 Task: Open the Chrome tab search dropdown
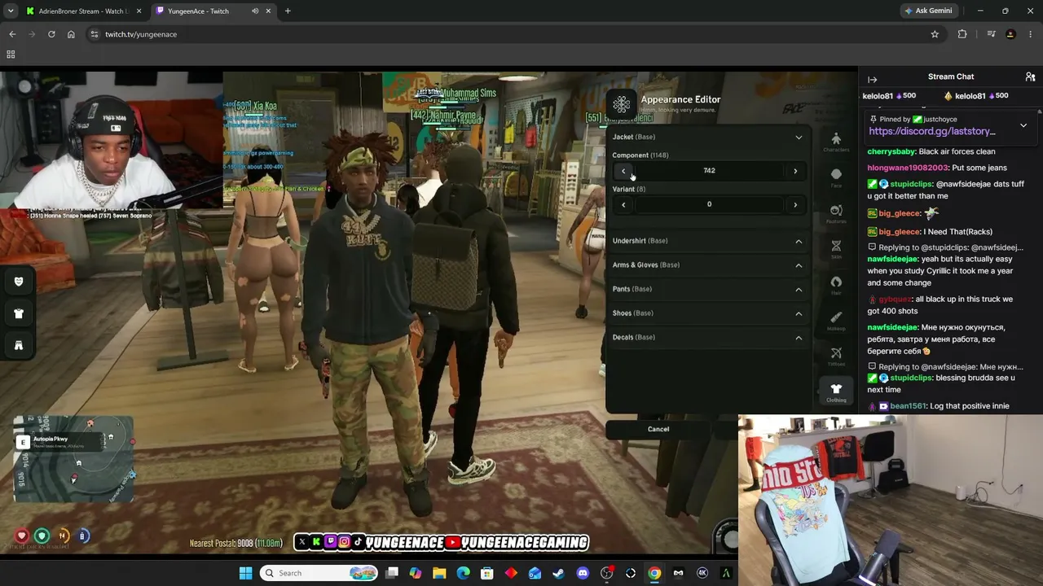tap(11, 11)
